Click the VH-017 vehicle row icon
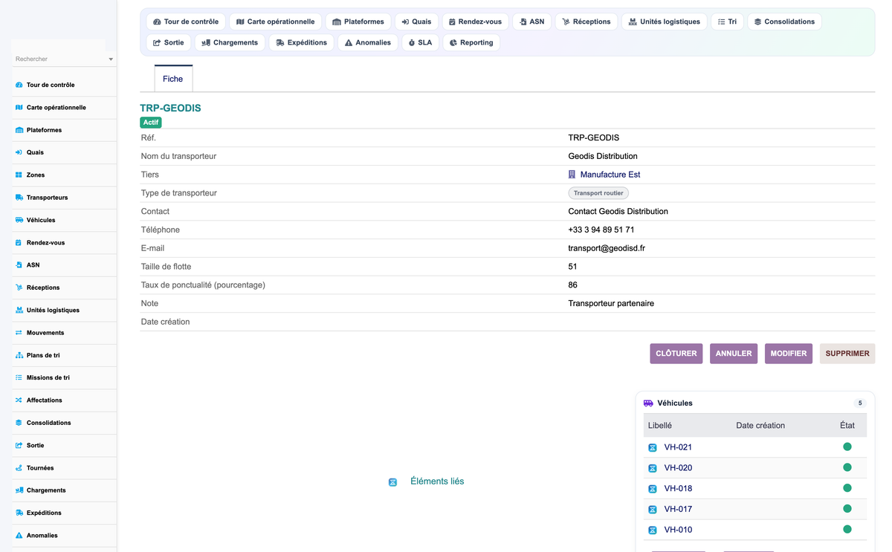 [x=653, y=509]
